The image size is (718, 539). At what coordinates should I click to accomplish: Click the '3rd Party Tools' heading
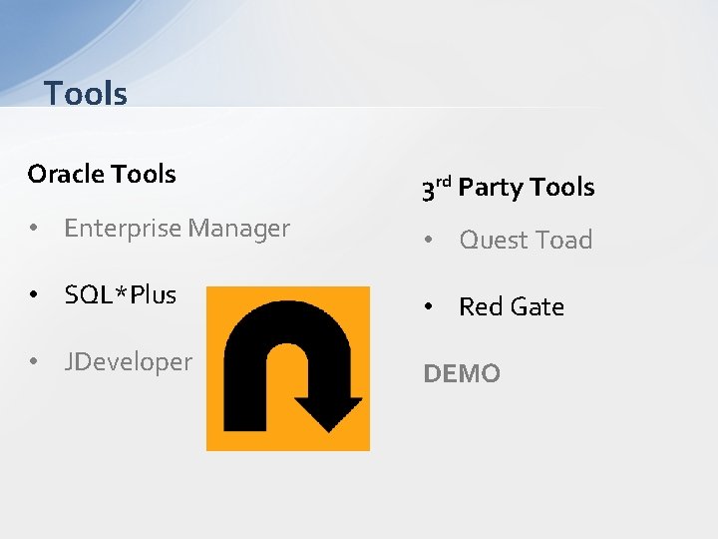[509, 188]
